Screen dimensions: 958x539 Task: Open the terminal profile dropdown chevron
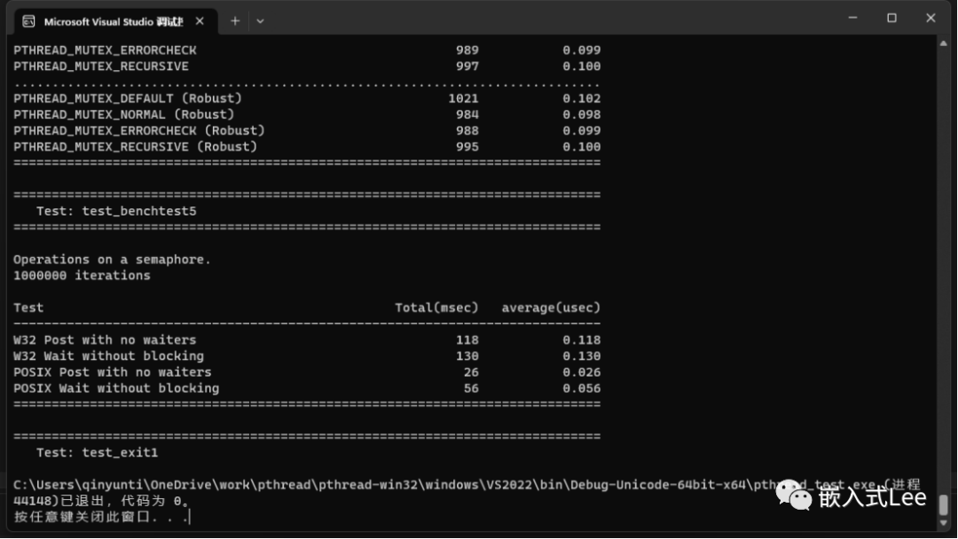click(260, 21)
